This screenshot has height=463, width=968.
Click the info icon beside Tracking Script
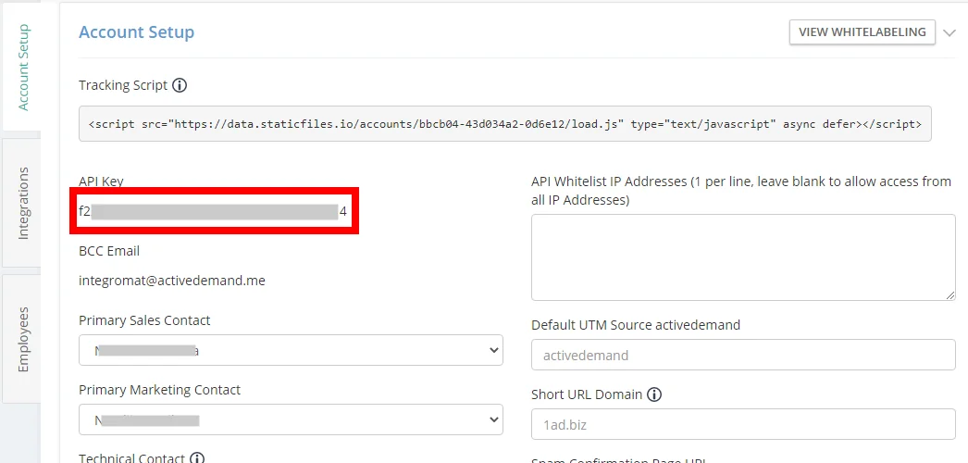(x=179, y=85)
